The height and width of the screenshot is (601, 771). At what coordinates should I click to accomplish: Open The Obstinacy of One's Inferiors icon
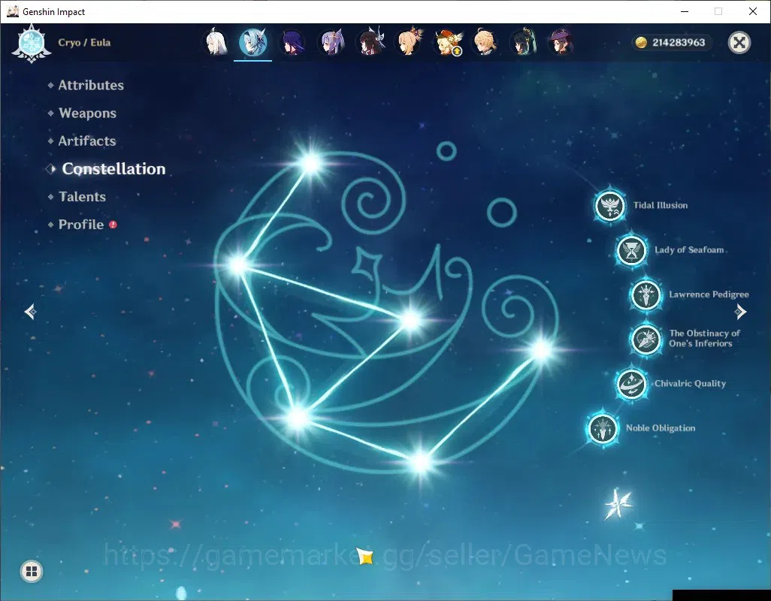click(x=646, y=339)
